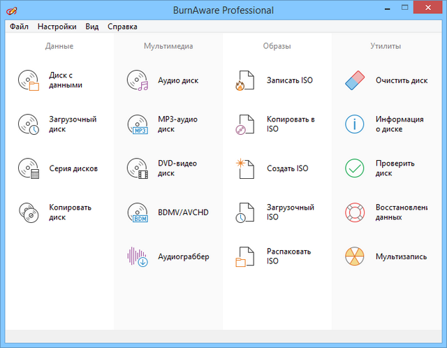Open the Boot Disc icon (Загрузочный диск)
447x348 pixels.
click(x=29, y=124)
